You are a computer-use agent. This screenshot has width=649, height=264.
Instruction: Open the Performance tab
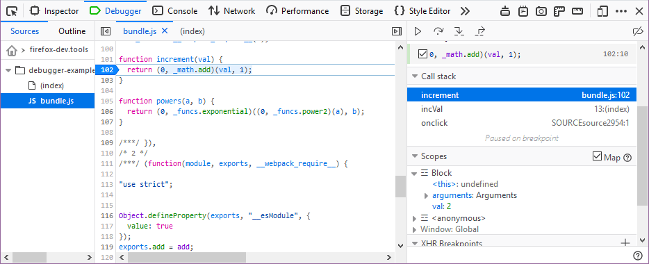297,11
